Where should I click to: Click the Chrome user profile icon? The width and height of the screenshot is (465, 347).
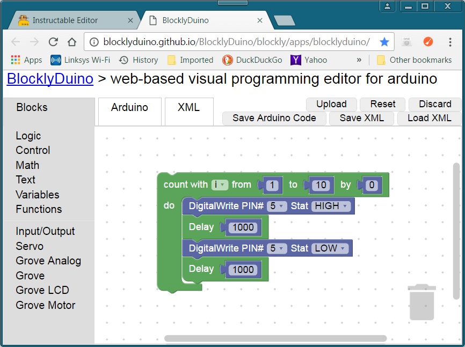[x=387, y=6]
